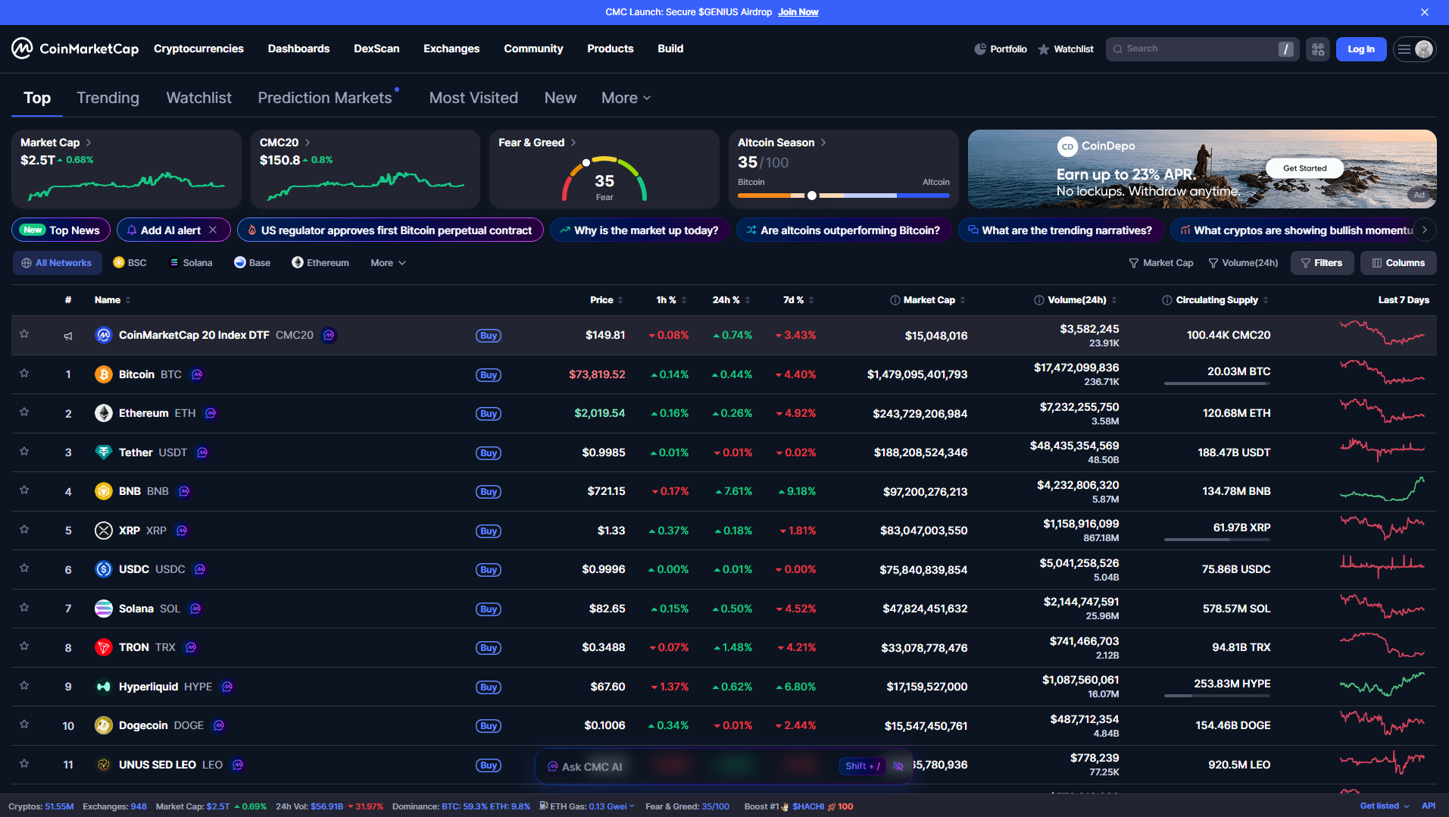Click the Ethereum coin logo

pos(104,413)
